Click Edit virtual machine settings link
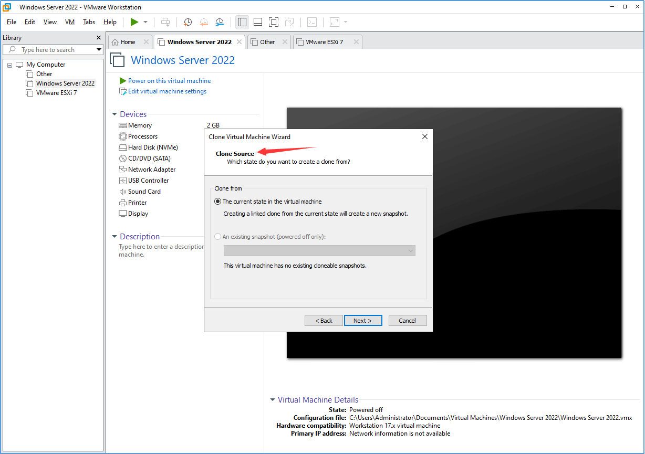 pos(167,91)
